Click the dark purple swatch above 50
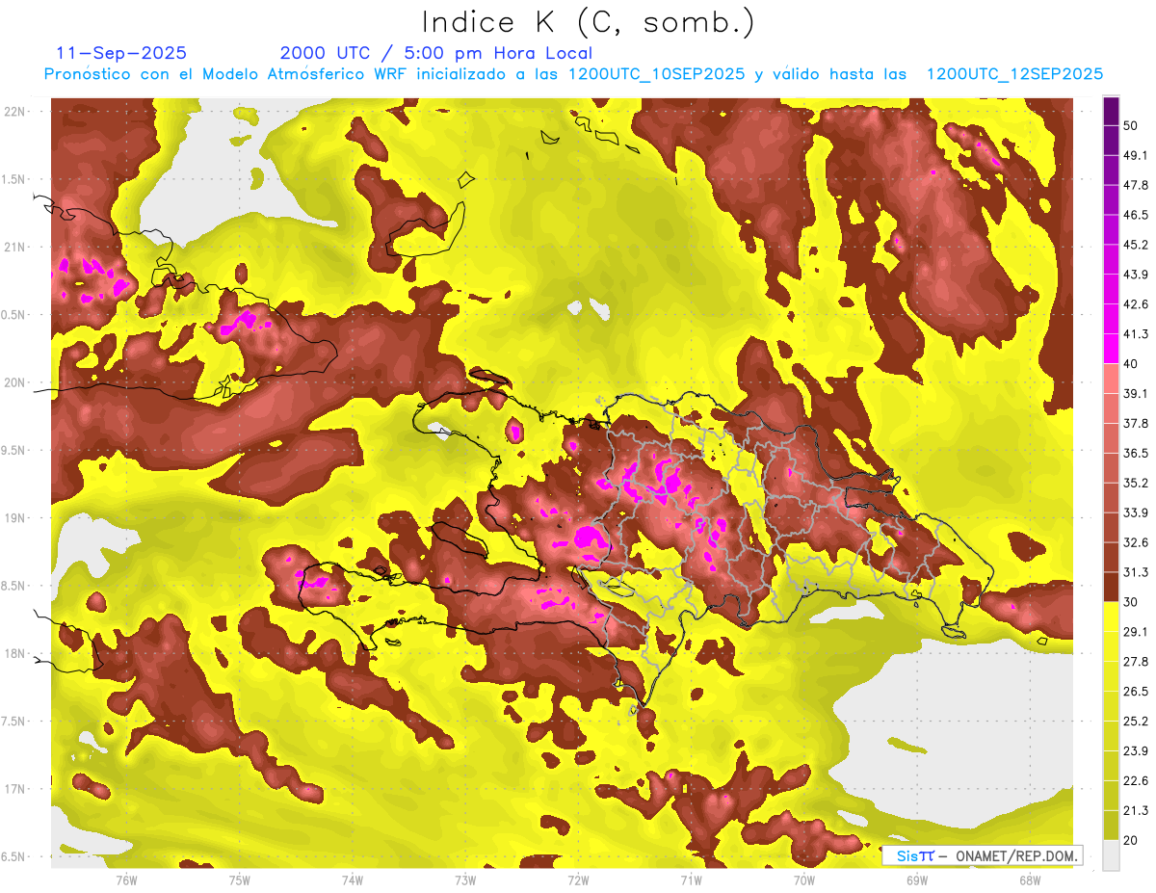This screenshot has height=893, width=1156. 1111,111
